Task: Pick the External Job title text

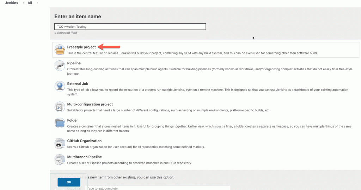Action: [78, 84]
